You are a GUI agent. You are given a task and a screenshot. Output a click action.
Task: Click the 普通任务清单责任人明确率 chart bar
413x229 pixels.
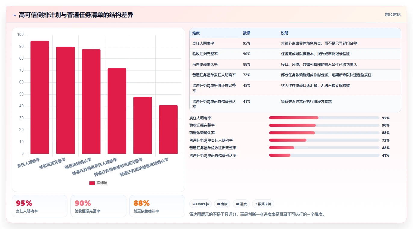tap(117, 111)
